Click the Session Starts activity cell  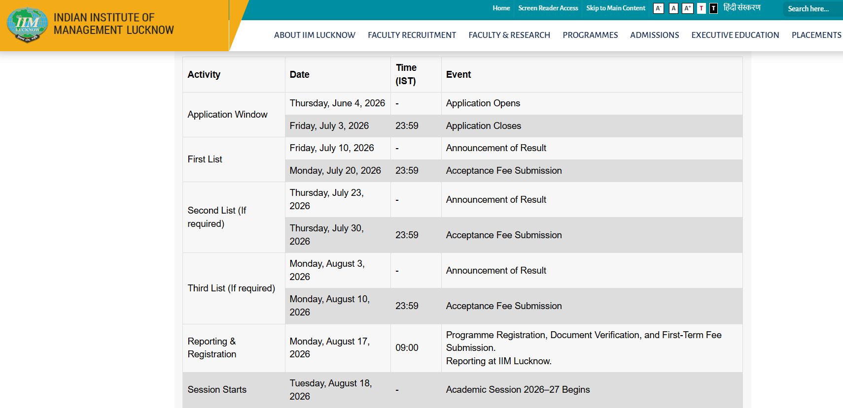(x=234, y=390)
